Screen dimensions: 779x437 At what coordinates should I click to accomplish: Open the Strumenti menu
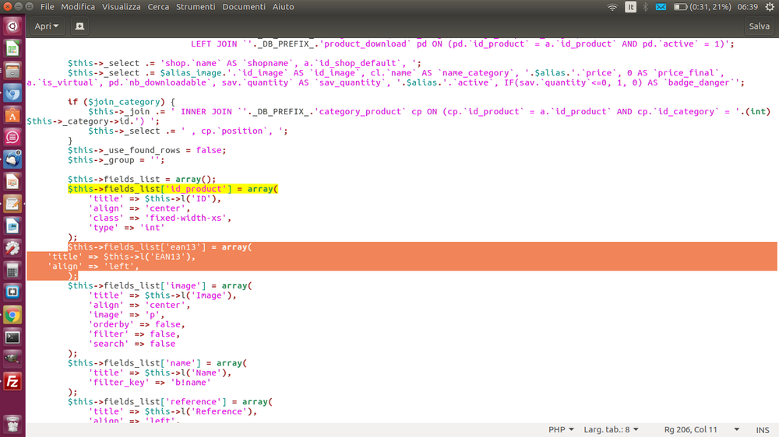[196, 7]
